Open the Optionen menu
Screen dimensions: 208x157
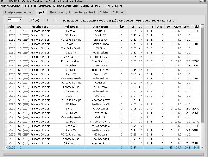95,6
